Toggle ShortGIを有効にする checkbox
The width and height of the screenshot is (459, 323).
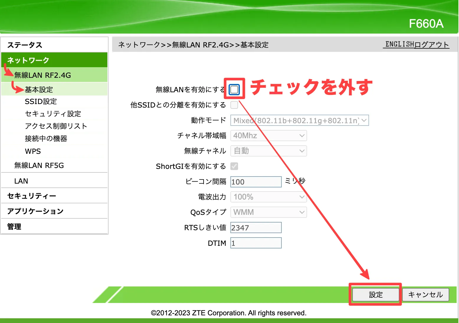coord(234,166)
